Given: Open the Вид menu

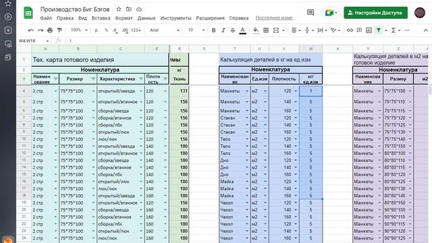Looking at the screenshot, I should click(82, 18).
